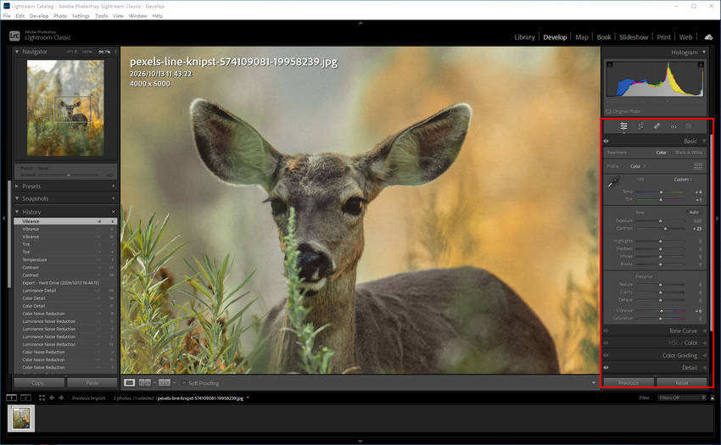721x445 pixels.
Task: Select the Temperature history step
Action: (65, 259)
